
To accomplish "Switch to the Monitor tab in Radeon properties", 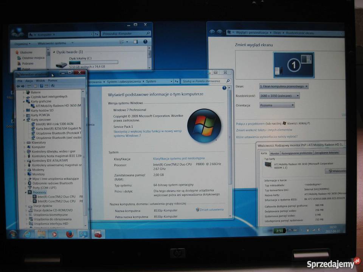I will (275, 153).
